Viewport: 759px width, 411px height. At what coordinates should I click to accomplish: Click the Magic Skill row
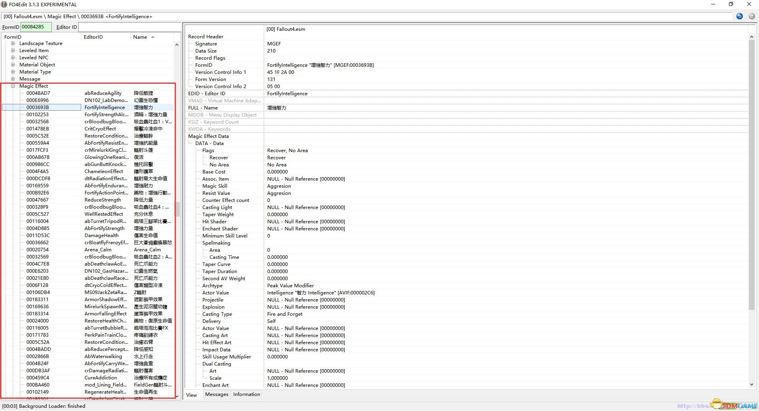coord(466,186)
